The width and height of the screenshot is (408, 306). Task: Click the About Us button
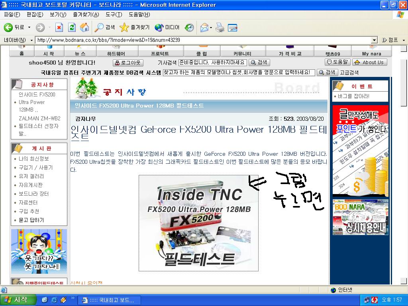pos(370,62)
